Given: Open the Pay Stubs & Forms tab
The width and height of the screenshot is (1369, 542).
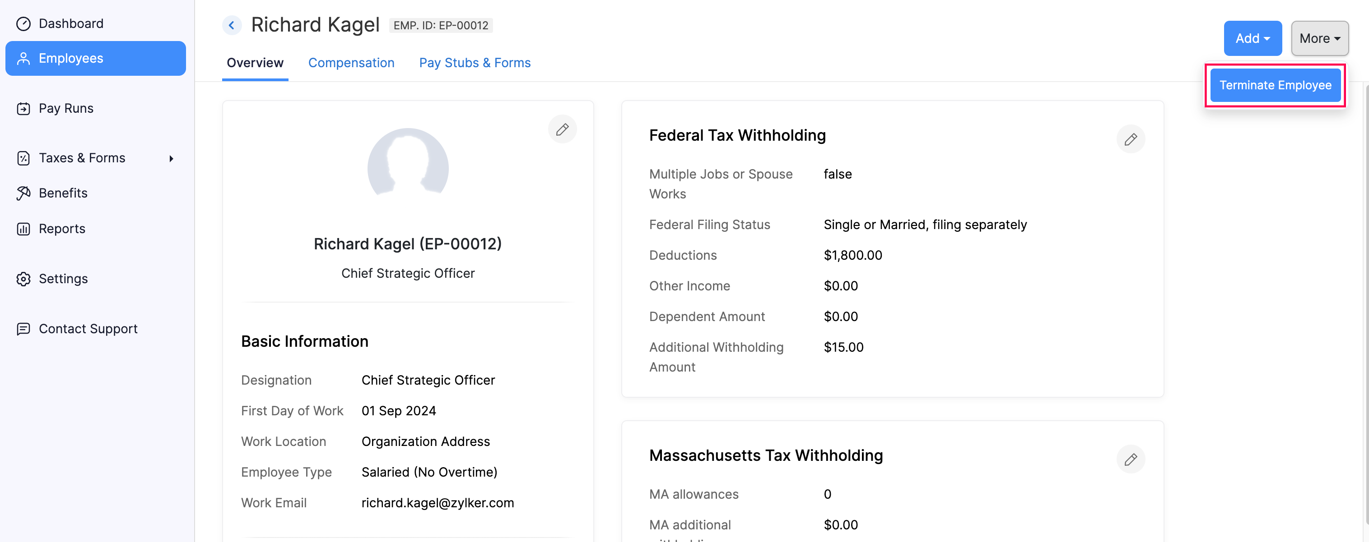Looking at the screenshot, I should click(x=475, y=63).
